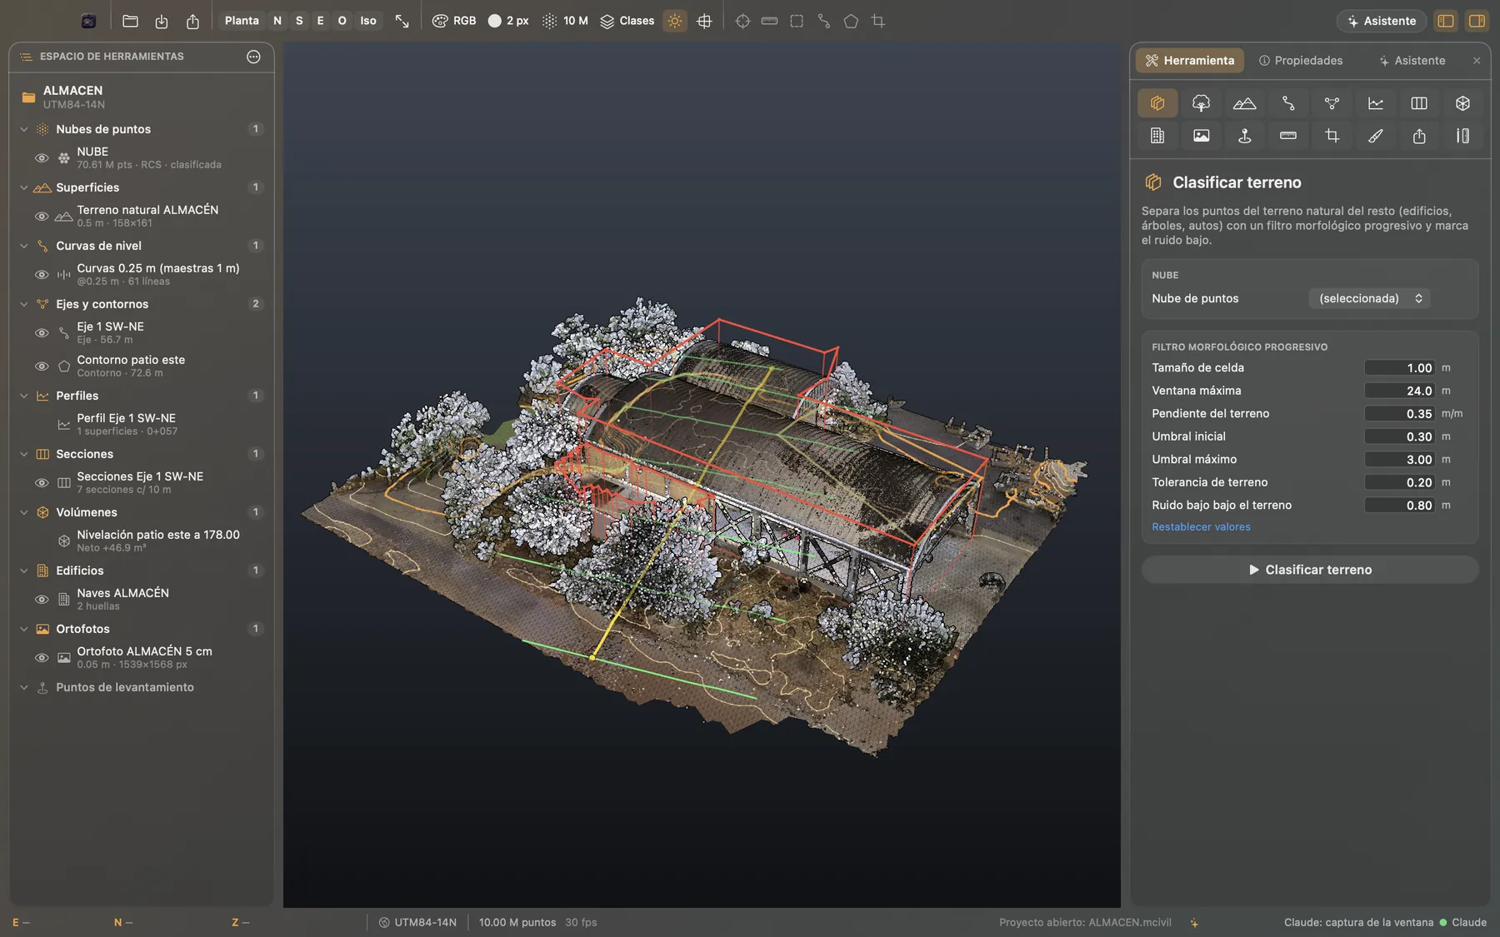The height and width of the screenshot is (937, 1500).
Task: Open the mountain surface tool
Action: pyautogui.click(x=1244, y=103)
